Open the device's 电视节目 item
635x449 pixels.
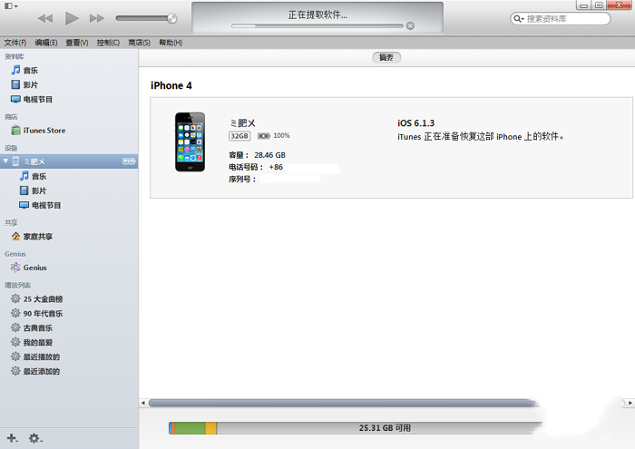(x=69, y=205)
